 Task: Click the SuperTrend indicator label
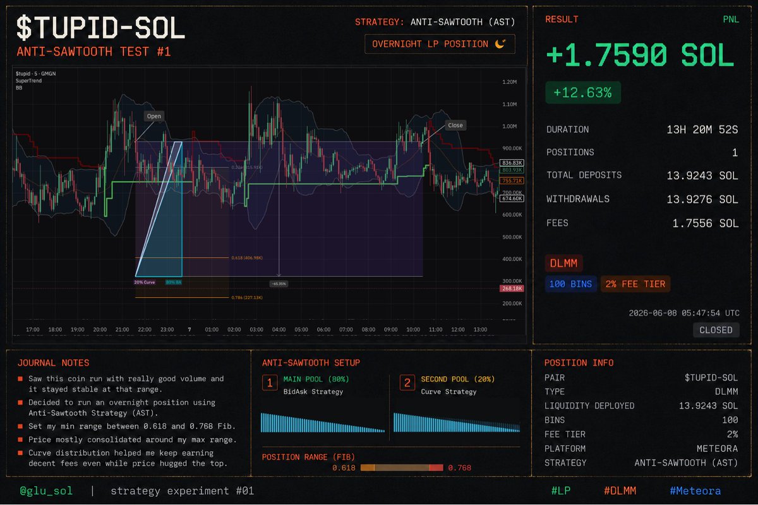click(28, 81)
